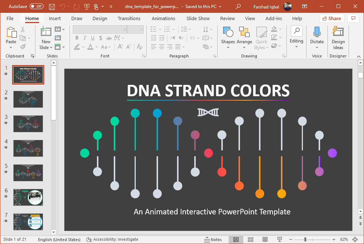Switch to Slide Show tab

tap(198, 18)
